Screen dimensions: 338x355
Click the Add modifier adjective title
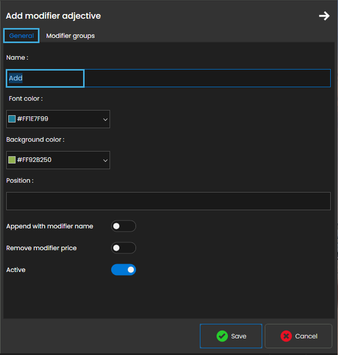click(53, 16)
